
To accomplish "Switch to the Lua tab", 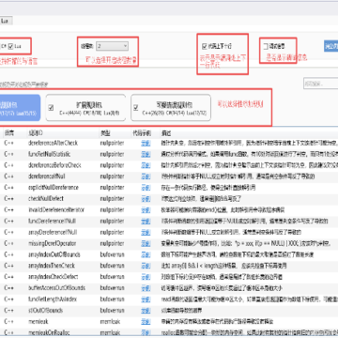I will (x=6, y=21).
